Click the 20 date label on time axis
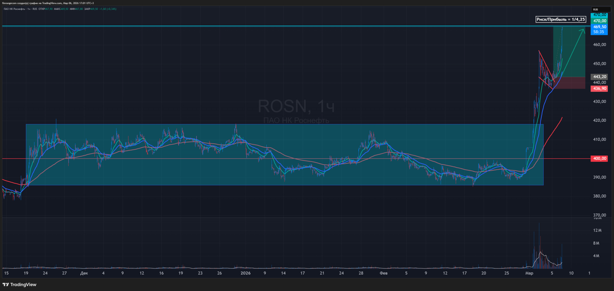This screenshot has width=614, height=291. [484, 273]
